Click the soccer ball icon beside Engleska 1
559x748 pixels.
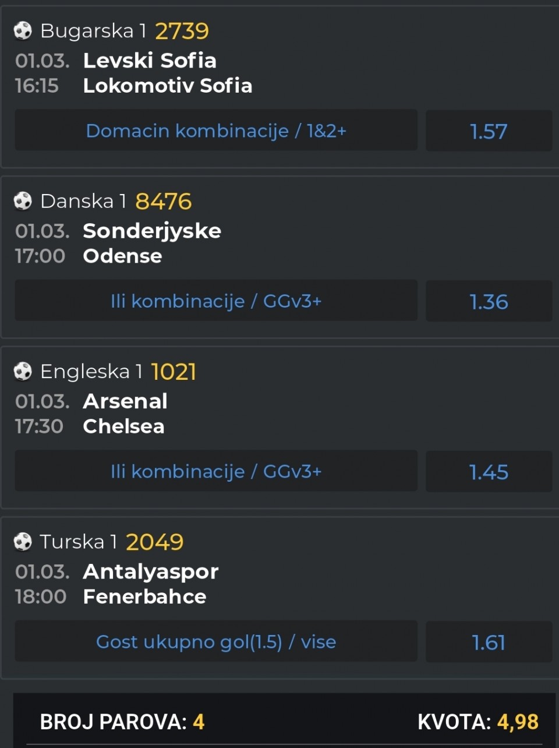tap(23, 371)
